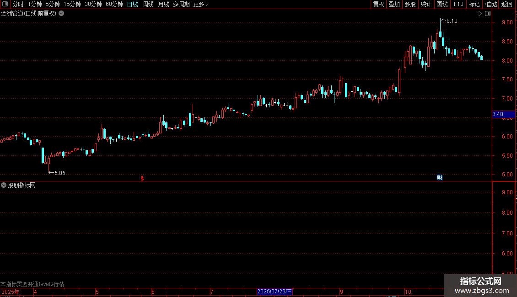Image resolution: width=517 pixels, height=297 pixels.
Task: Click the red S marker on chart
Action: (x=142, y=178)
